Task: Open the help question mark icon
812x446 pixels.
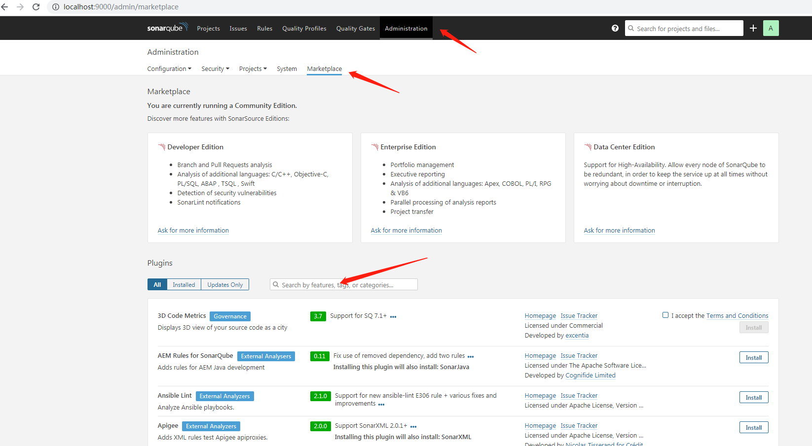Action: click(x=615, y=28)
